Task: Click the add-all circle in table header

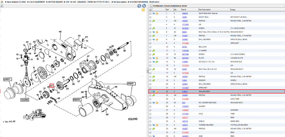Action: point(150,10)
